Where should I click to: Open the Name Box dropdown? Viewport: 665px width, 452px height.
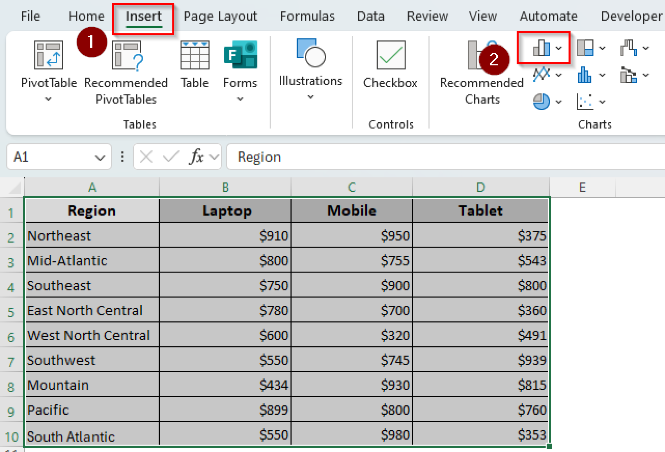tap(99, 157)
